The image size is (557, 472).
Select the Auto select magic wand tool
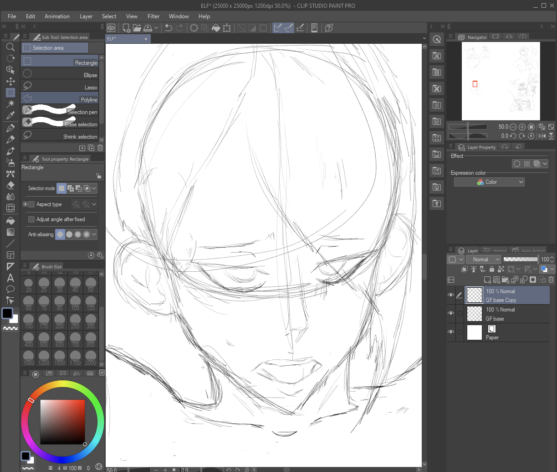point(10,104)
